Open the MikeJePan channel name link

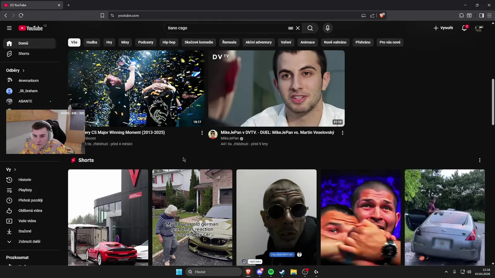point(230,138)
